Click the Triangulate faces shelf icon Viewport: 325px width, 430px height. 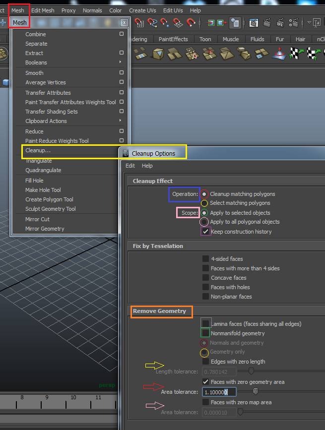[x=227, y=53]
